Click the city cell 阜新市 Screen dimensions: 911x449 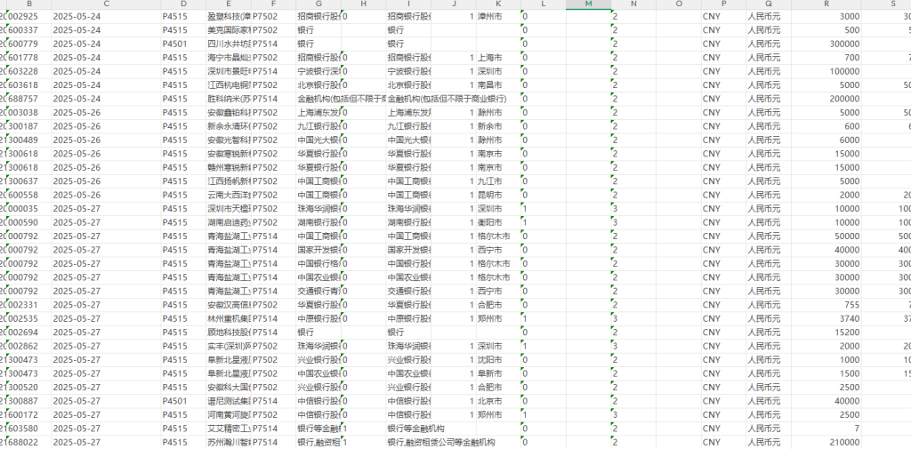(498, 373)
